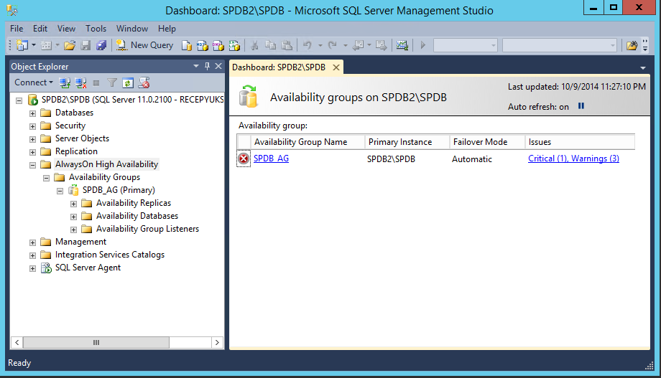
Task: Open the Activity Monitor chart icon
Action: pos(402,45)
